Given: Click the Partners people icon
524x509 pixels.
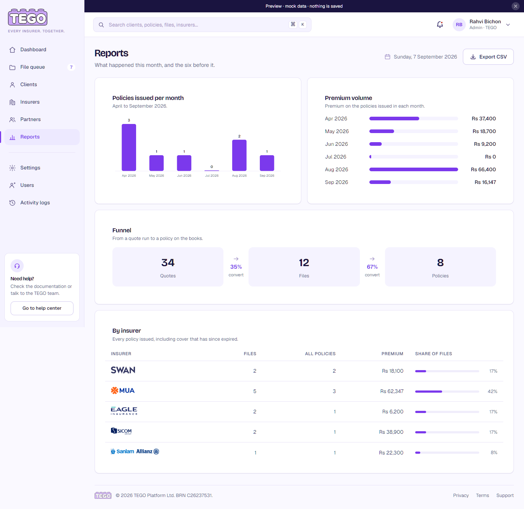Looking at the screenshot, I should [x=12, y=120].
